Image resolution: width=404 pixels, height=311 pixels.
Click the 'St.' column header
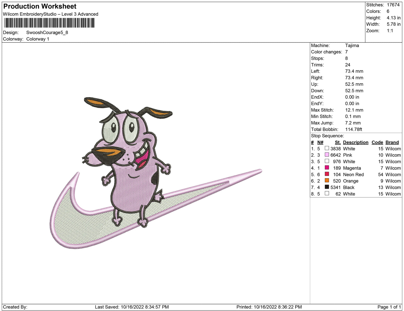point(338,142)
